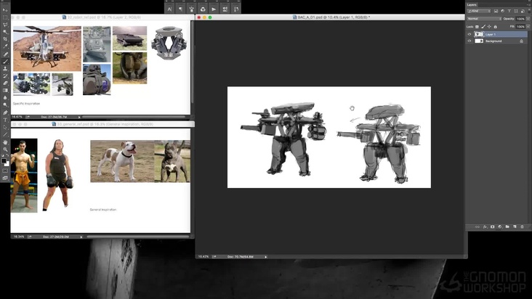Image resolution: width=532 pixels, height=299 pixels.
Task: Click the link layers icon
Action: tap(478, 226)
